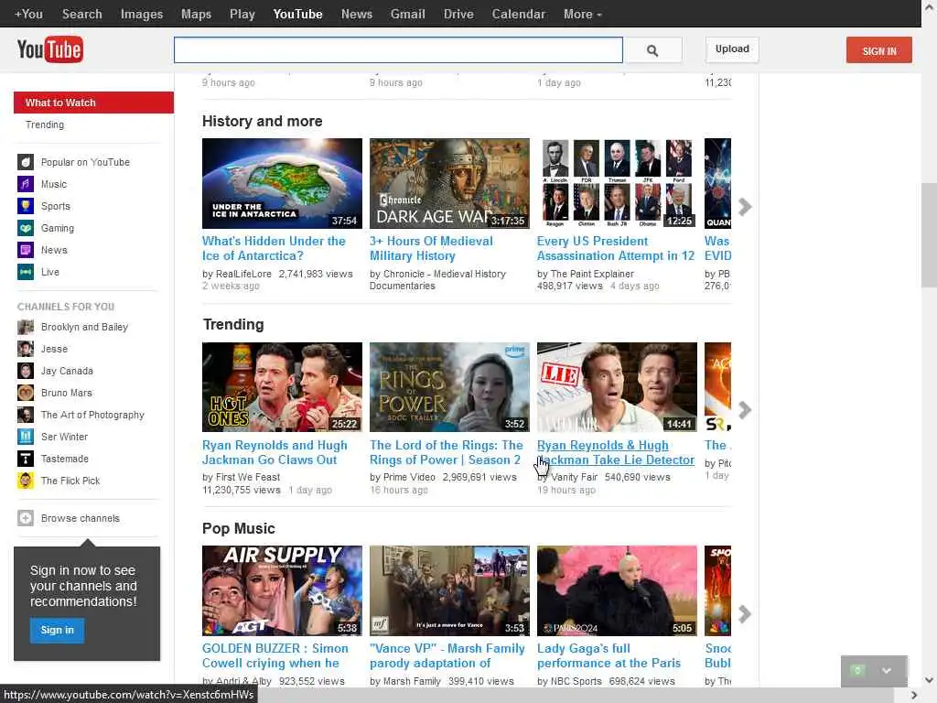Open the RealLifeLore channel name
937x703 pixels.
(x=243, y=274)
